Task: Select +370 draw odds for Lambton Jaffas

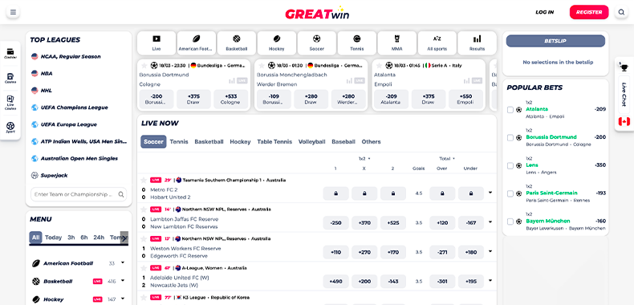Action: point(364,222)
